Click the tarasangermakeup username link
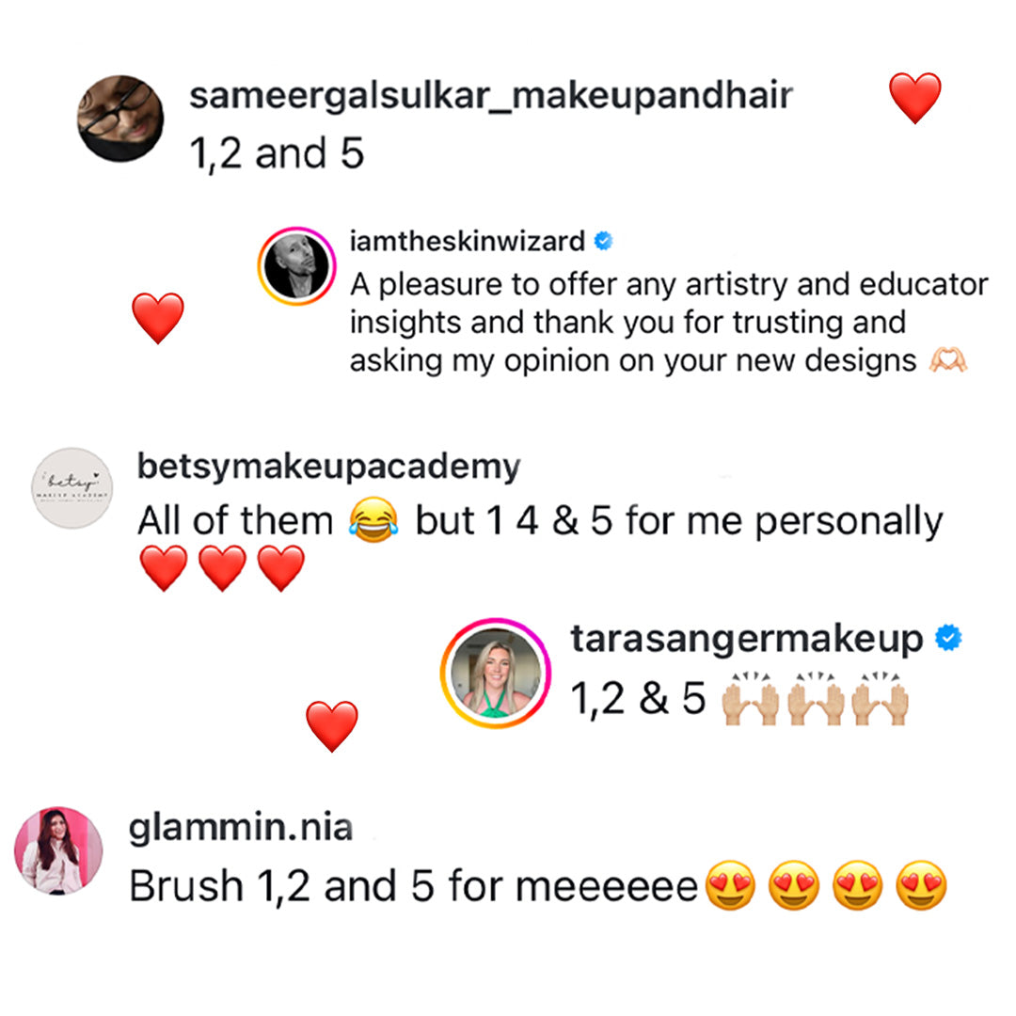The height and width of the screenshot is (1016, 1016). point(747,640)
